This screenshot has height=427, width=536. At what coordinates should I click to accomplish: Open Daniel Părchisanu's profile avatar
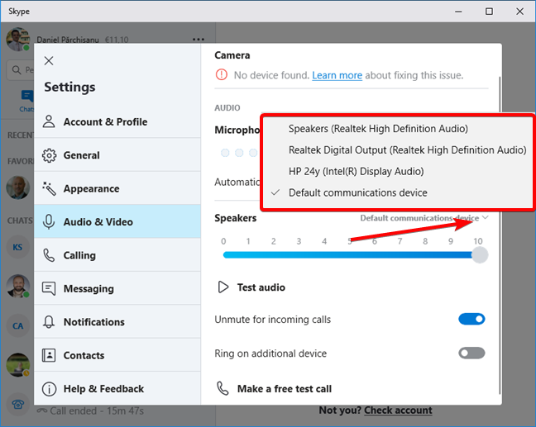[x=17, y=40]
